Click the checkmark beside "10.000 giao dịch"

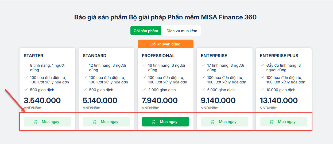point(262,90)
